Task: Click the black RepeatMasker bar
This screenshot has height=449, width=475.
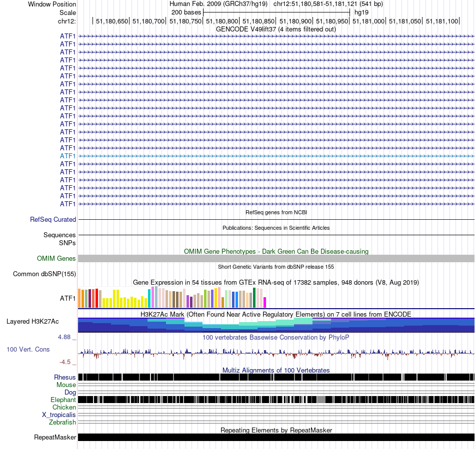Action: [276, 437]
